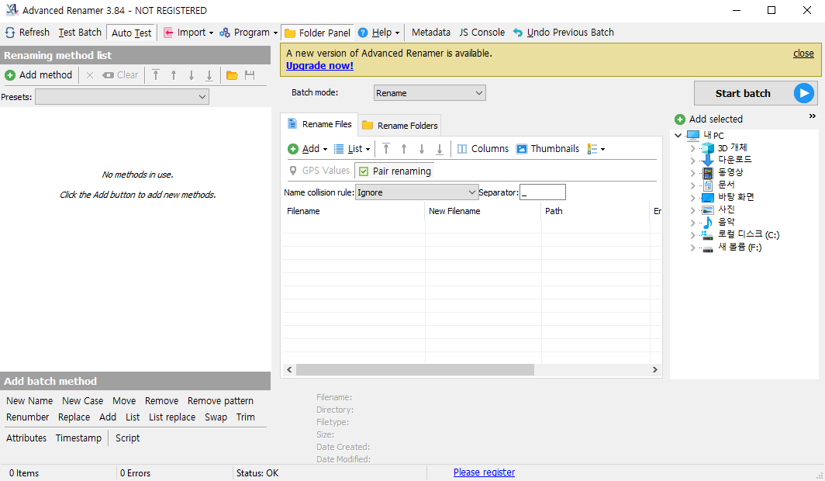Click the delete method X icon
This screenshot has width=825, height=481.
click(90, 75)
